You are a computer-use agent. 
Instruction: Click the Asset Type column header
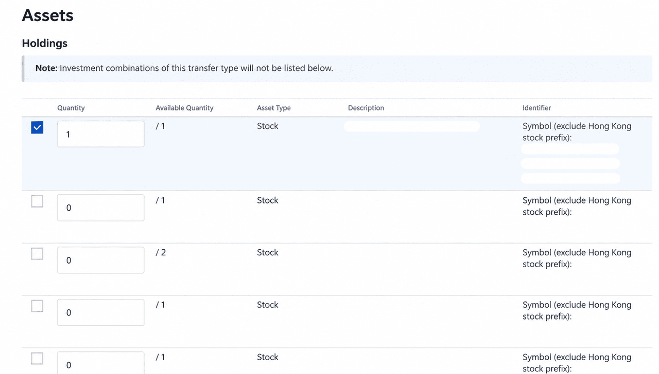coord(274,108)
